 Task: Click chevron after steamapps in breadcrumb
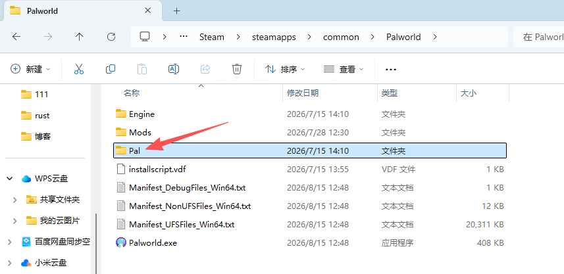pyautogui.click(x=309, y=37)
